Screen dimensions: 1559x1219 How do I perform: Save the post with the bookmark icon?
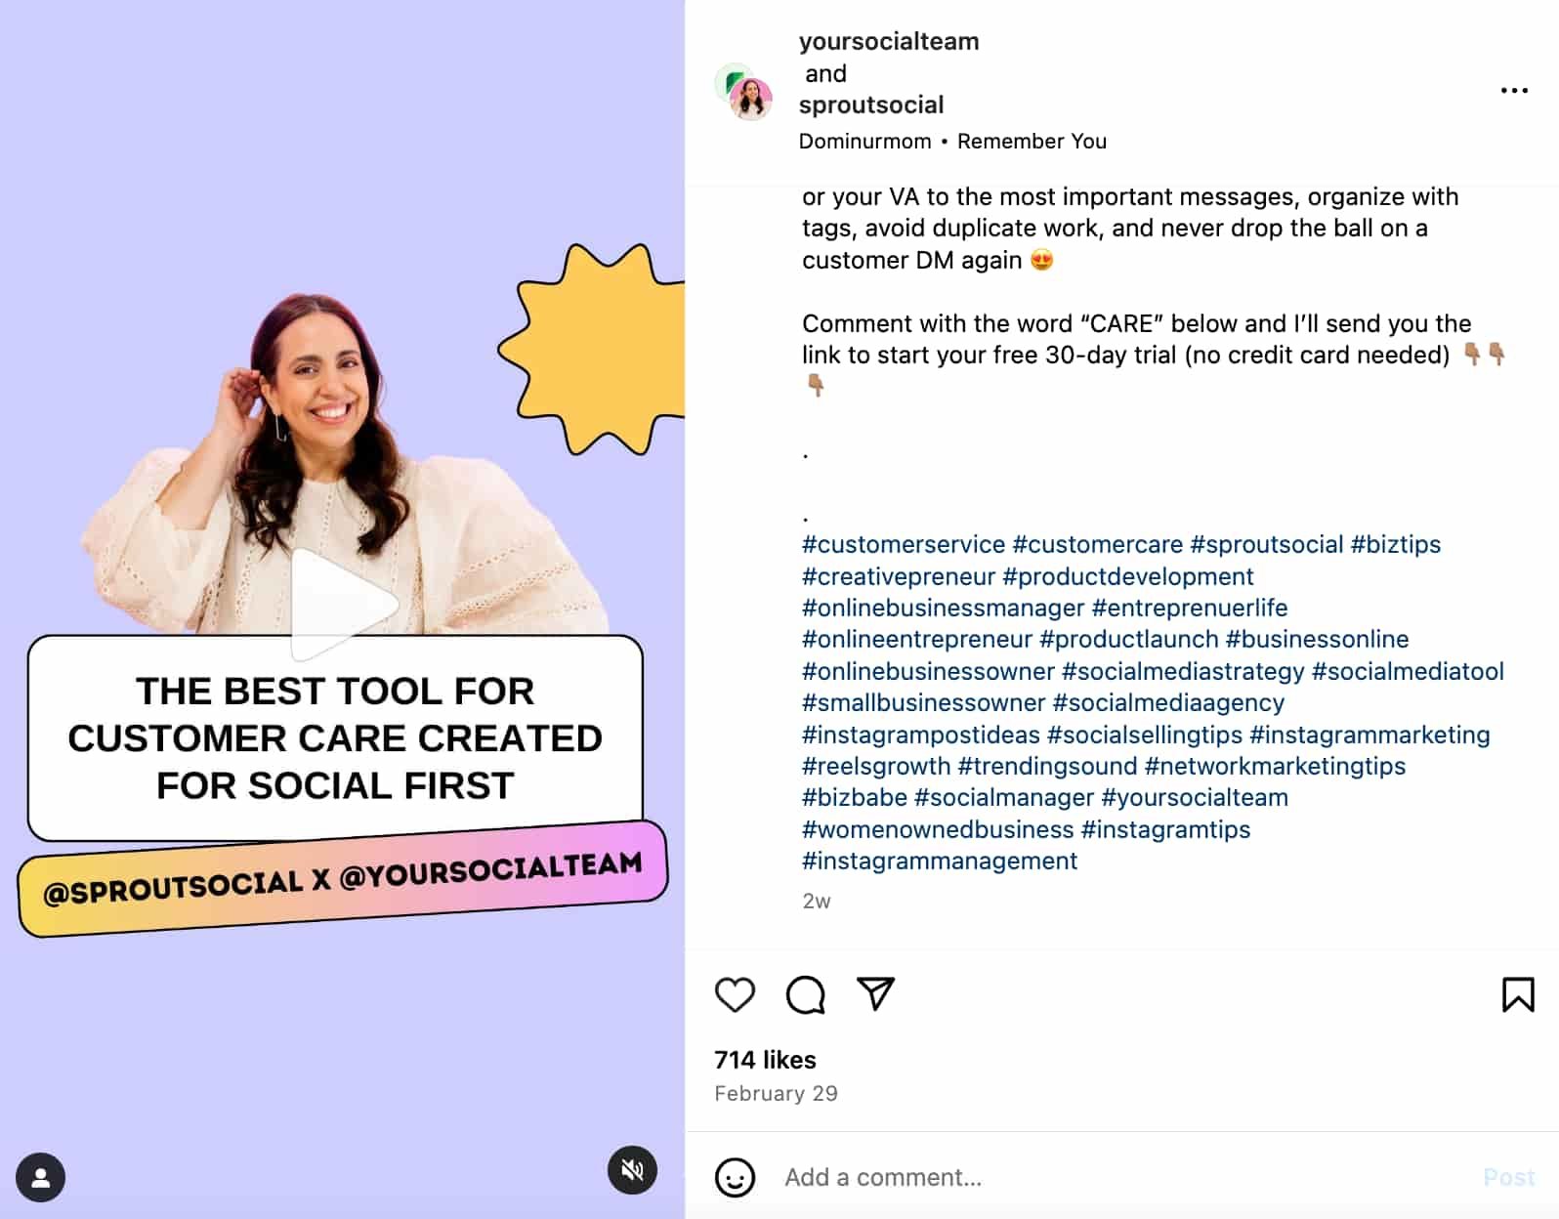[1517, 994]
